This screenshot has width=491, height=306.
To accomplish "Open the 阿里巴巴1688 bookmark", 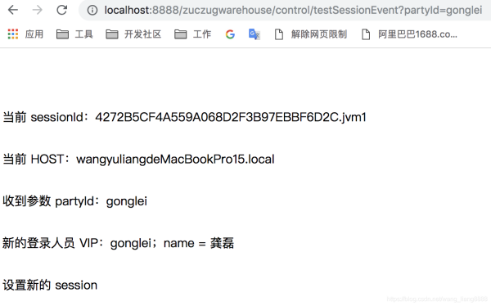I will pos(409,34).
